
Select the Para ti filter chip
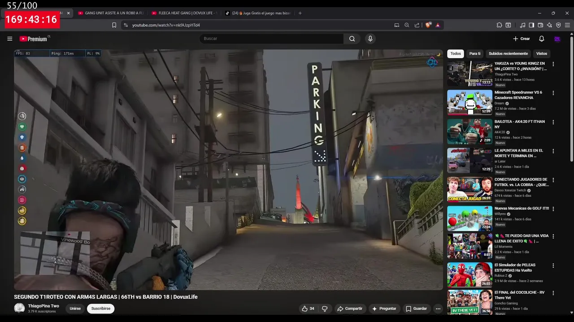475,54
